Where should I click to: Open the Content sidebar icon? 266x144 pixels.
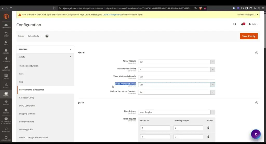click(6, 77)
